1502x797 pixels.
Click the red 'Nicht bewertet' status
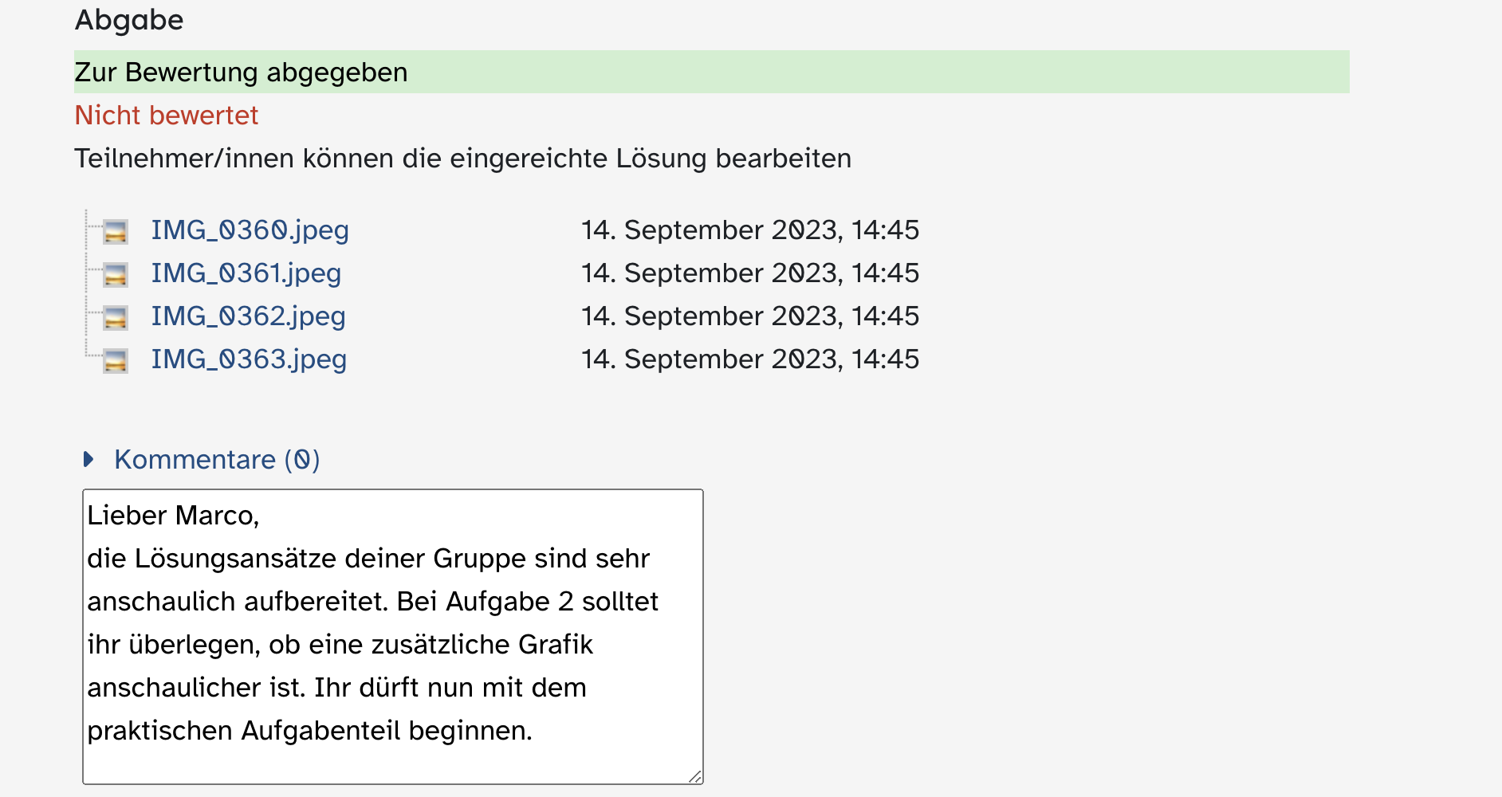(x=166, y=116)
